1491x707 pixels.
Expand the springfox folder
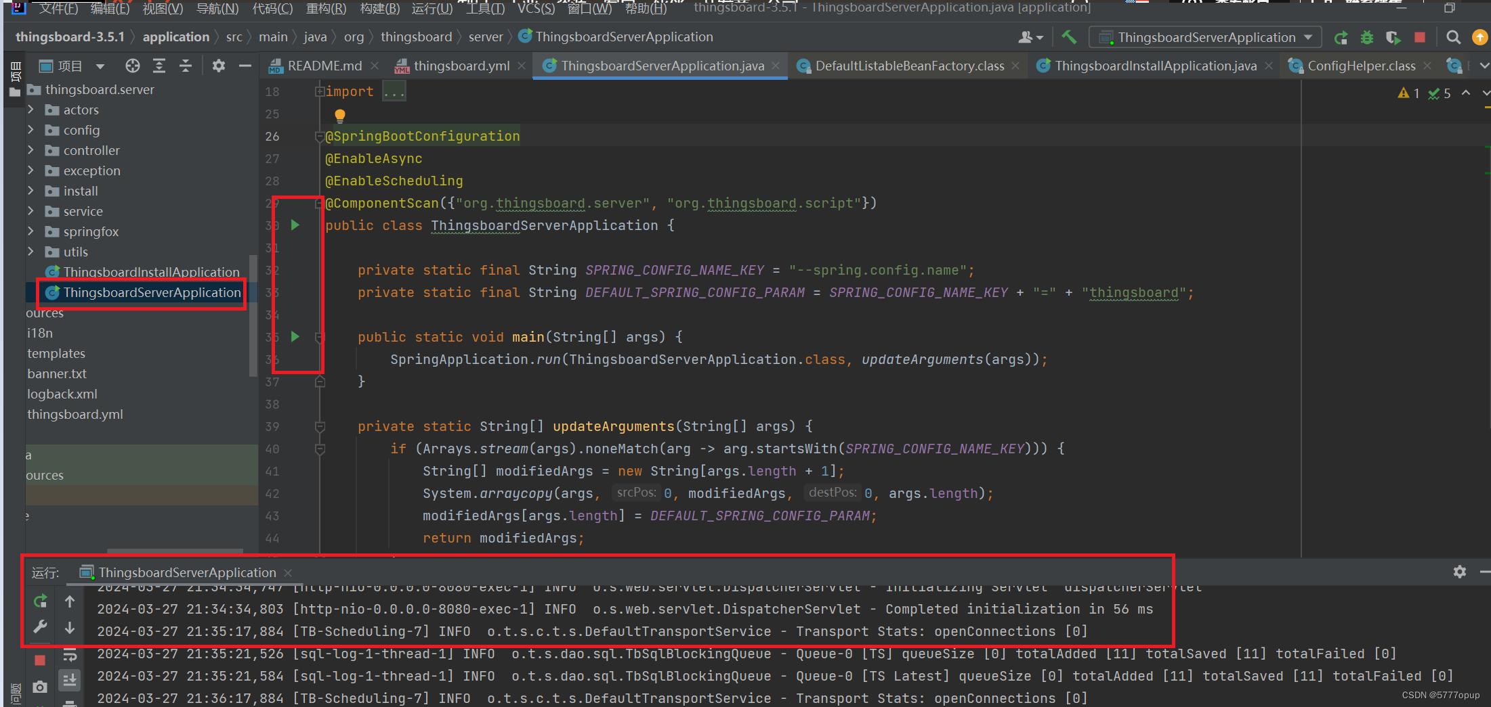tap(30, 231)
